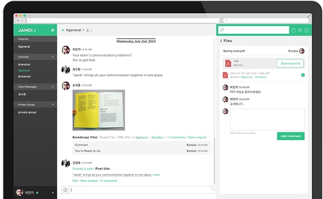
Task: Open the shared book image thumbnail
Action: (99, 110)
